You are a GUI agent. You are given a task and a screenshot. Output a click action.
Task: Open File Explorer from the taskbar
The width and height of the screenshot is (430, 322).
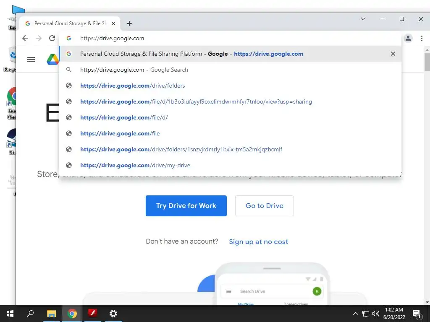coord(51,314)
